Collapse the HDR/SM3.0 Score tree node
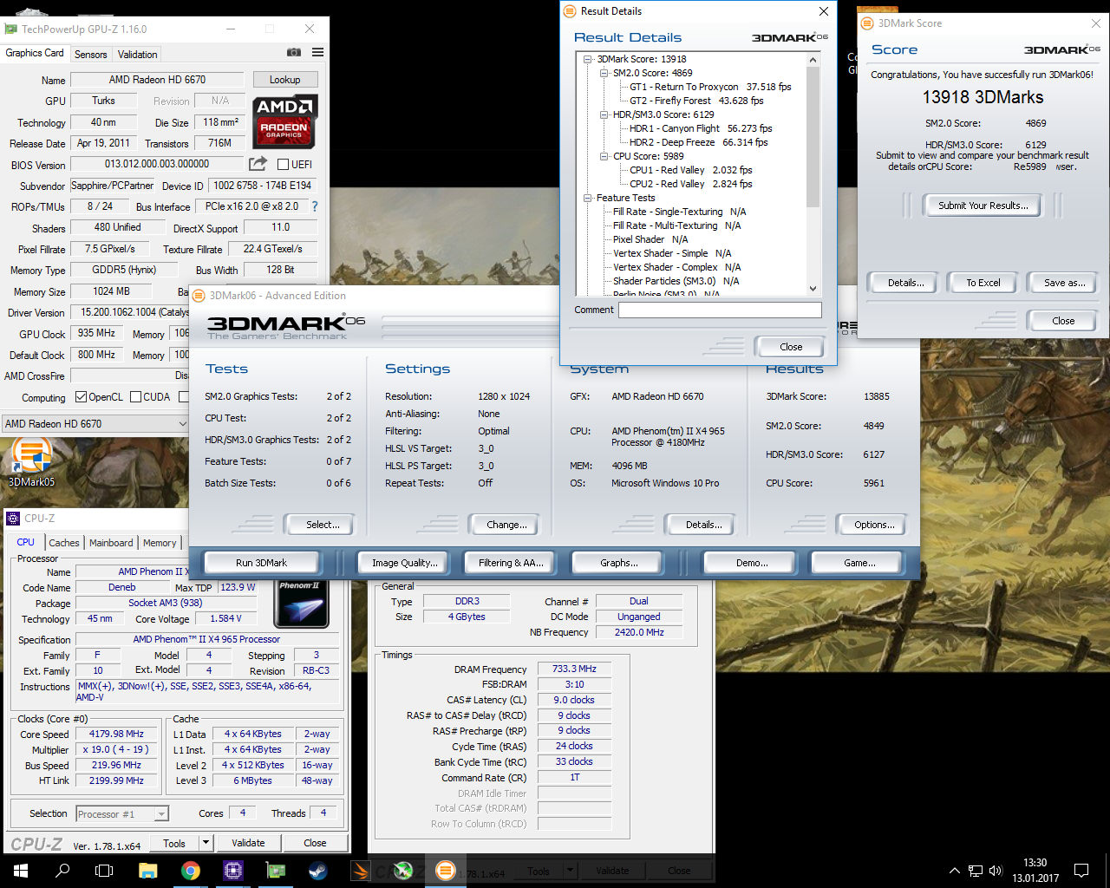1110x888 pixels. pos(604,114)
